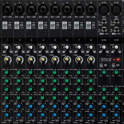Viewport: 124px width, 124px height.
Task: Click the channel 11/12 PRE switch button
Action: click(118, 120)
